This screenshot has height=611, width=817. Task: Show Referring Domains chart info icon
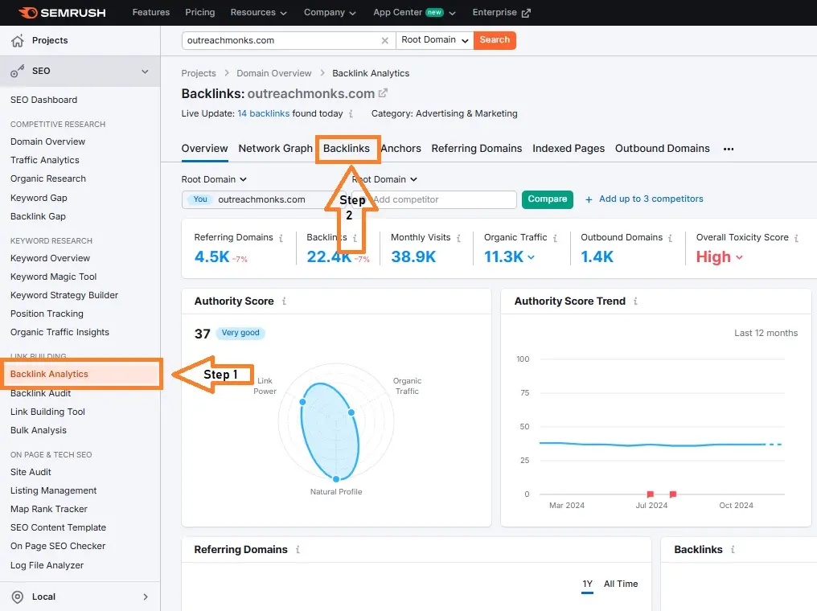point(298,550)
